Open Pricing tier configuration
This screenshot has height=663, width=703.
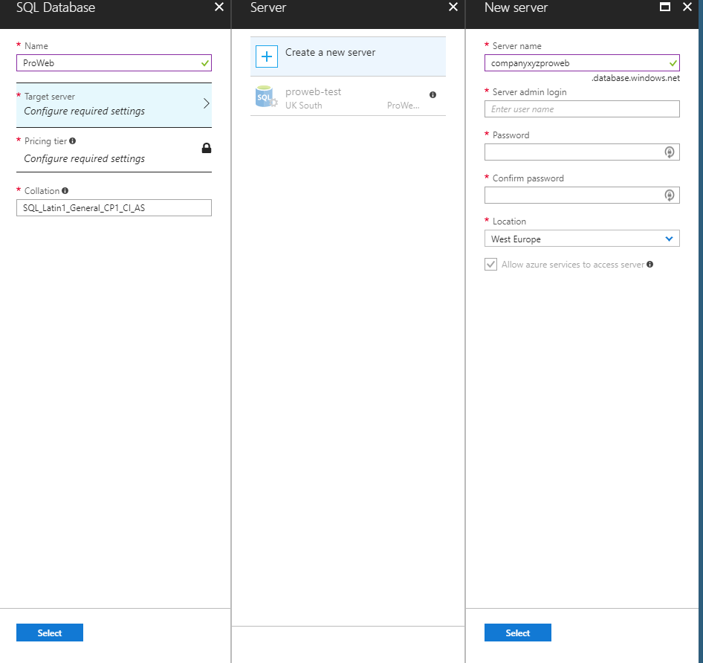pyautogui.click(x=114, y=150)
